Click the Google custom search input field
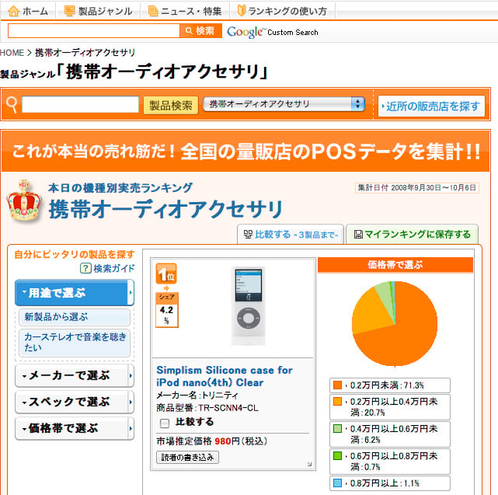 (94, 31)
